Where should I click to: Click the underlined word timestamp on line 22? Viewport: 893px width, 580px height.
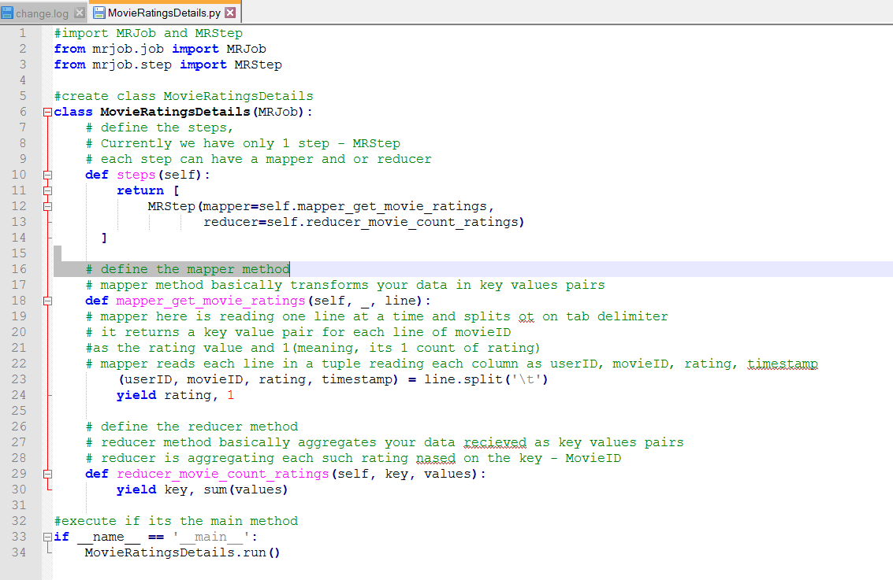tap(783, 364)
